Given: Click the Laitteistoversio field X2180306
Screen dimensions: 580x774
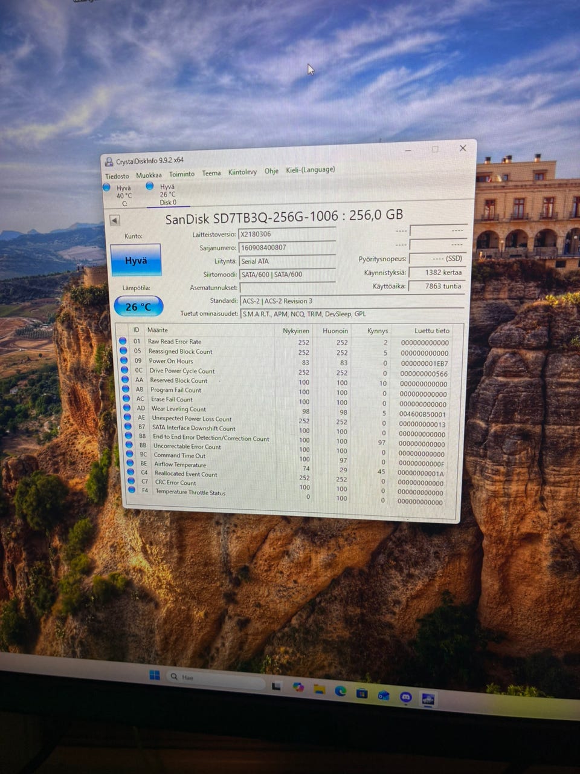Looking at the screenshot, I should 287,233.
